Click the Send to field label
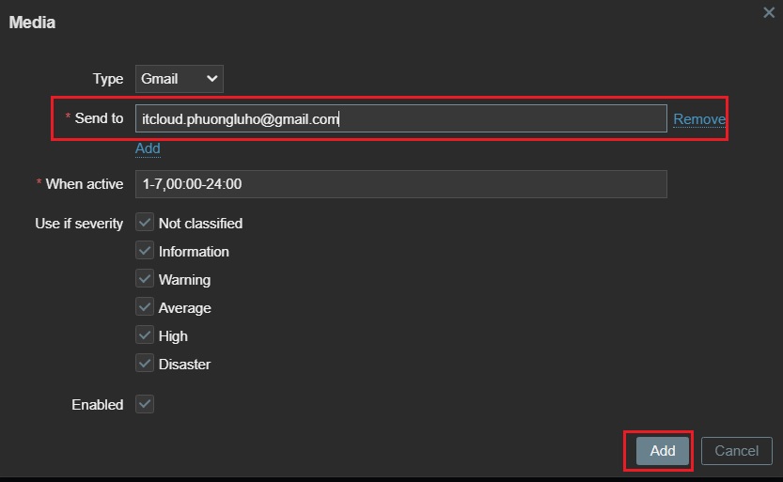Image resolution: width=783 pixels, height=482 pixels. 99,118
